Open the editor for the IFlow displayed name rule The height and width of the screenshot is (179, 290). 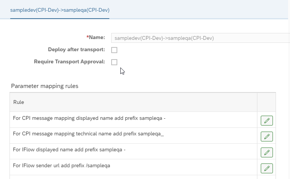click(x=267, y=152)
